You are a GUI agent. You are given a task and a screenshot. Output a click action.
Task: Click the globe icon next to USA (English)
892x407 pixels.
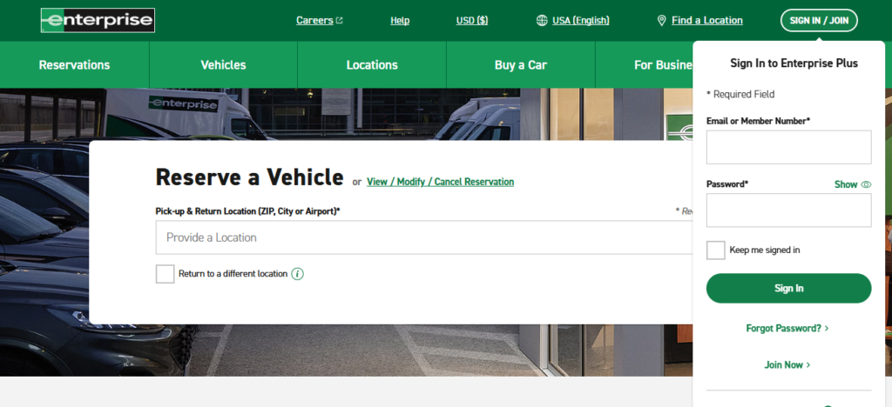(x=542, y=20)
